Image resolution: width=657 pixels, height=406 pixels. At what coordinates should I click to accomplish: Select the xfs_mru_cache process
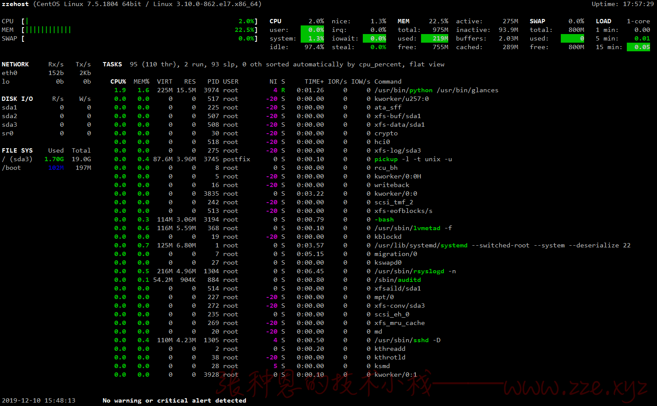click(x=270, y=323)
